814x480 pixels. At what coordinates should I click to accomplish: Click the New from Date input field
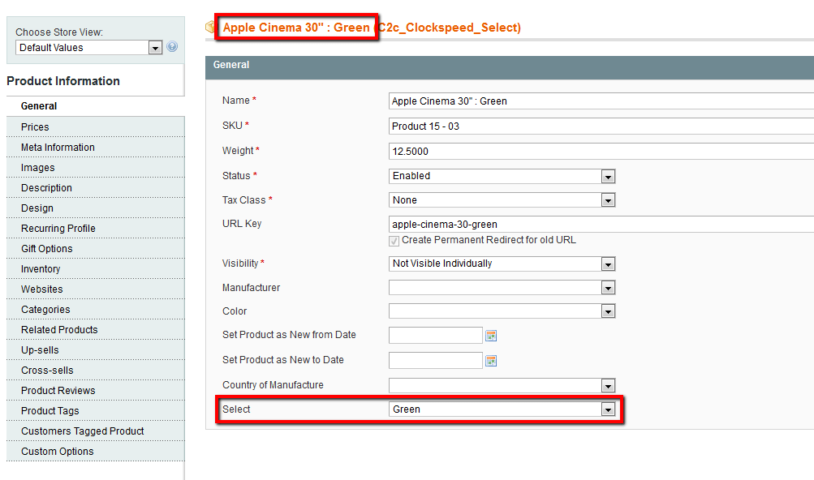[436, 335]
